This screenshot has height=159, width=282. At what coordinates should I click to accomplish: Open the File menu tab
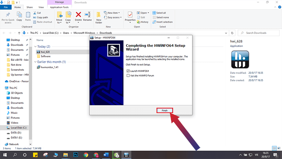click(6, 7)
